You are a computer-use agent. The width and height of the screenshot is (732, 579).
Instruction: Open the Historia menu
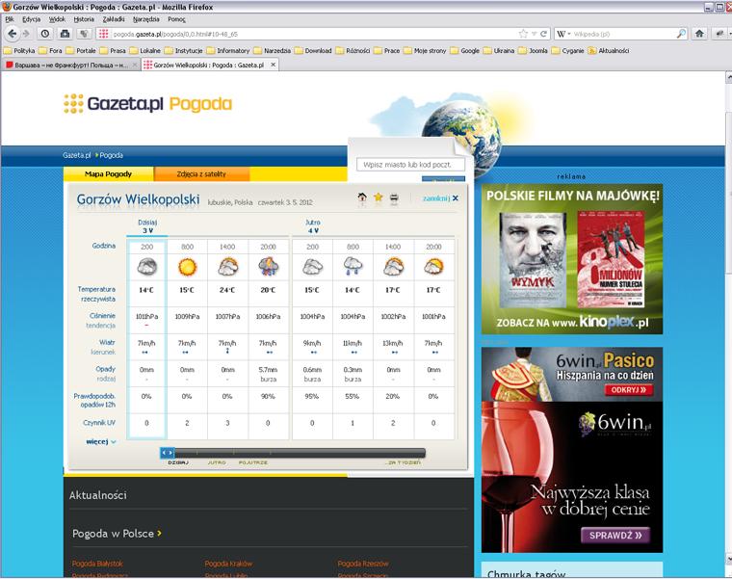(84, 19)
